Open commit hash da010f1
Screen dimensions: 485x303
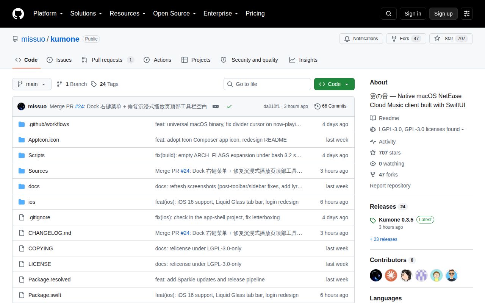[x=272, y=106]
